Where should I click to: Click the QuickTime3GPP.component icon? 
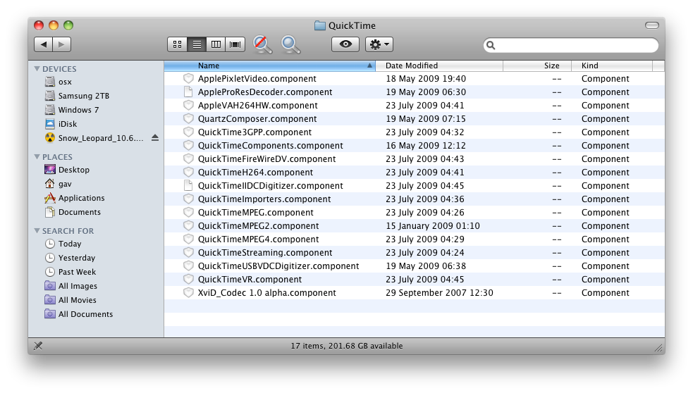click(x=188, y=132)
